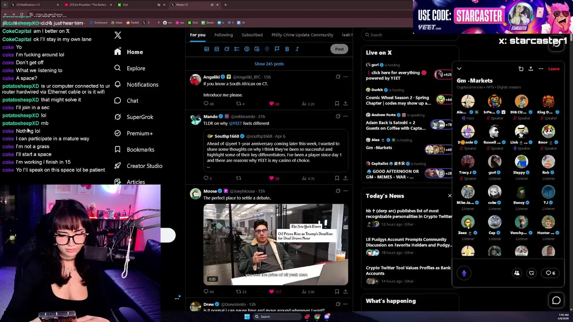View the space participants list icon
Screen dimensions: 573x322
pyautogui.click(x=517, y=273)
